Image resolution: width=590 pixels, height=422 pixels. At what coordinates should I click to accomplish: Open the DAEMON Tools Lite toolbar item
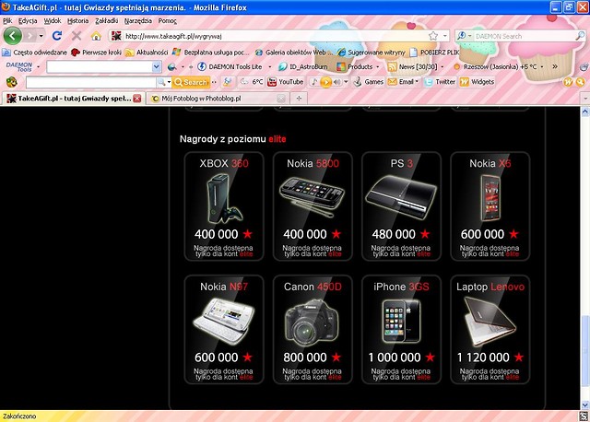pos(230,66)
